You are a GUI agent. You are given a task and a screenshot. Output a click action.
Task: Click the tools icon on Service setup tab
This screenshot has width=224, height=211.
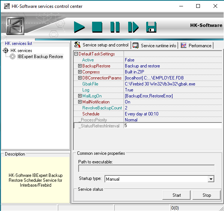click(x=77, y=45)
